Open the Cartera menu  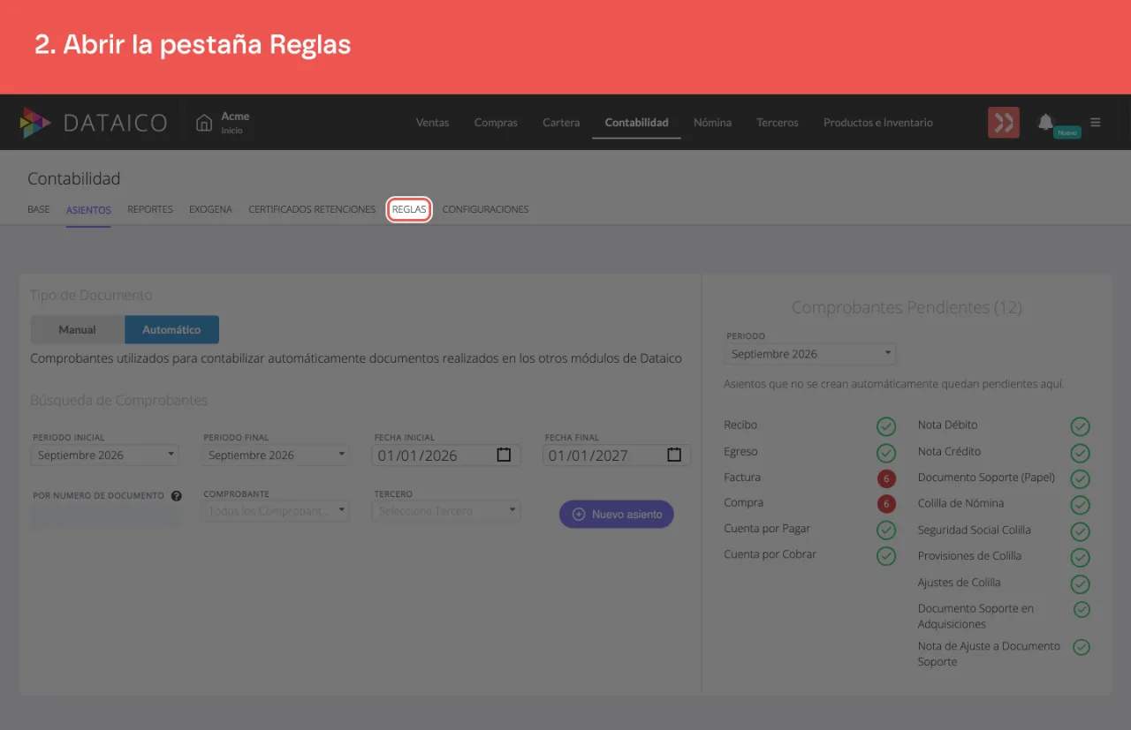[561, 123]
